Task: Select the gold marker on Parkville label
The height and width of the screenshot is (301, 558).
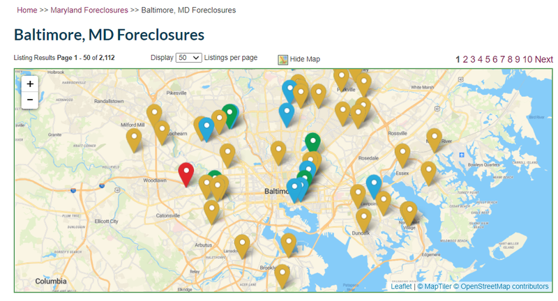Action: (341, 80)
